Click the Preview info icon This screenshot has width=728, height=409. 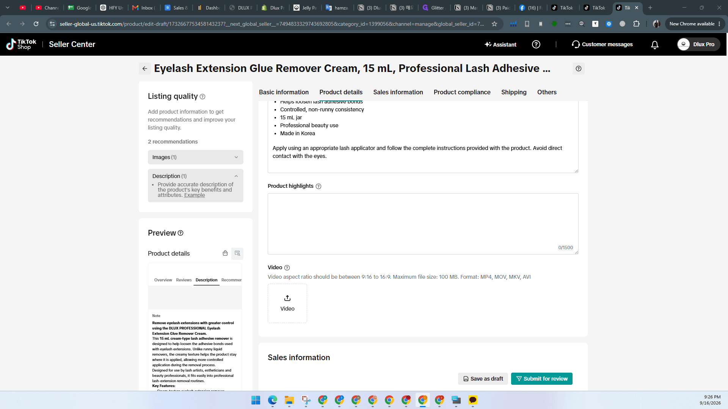tap(180, 233)
